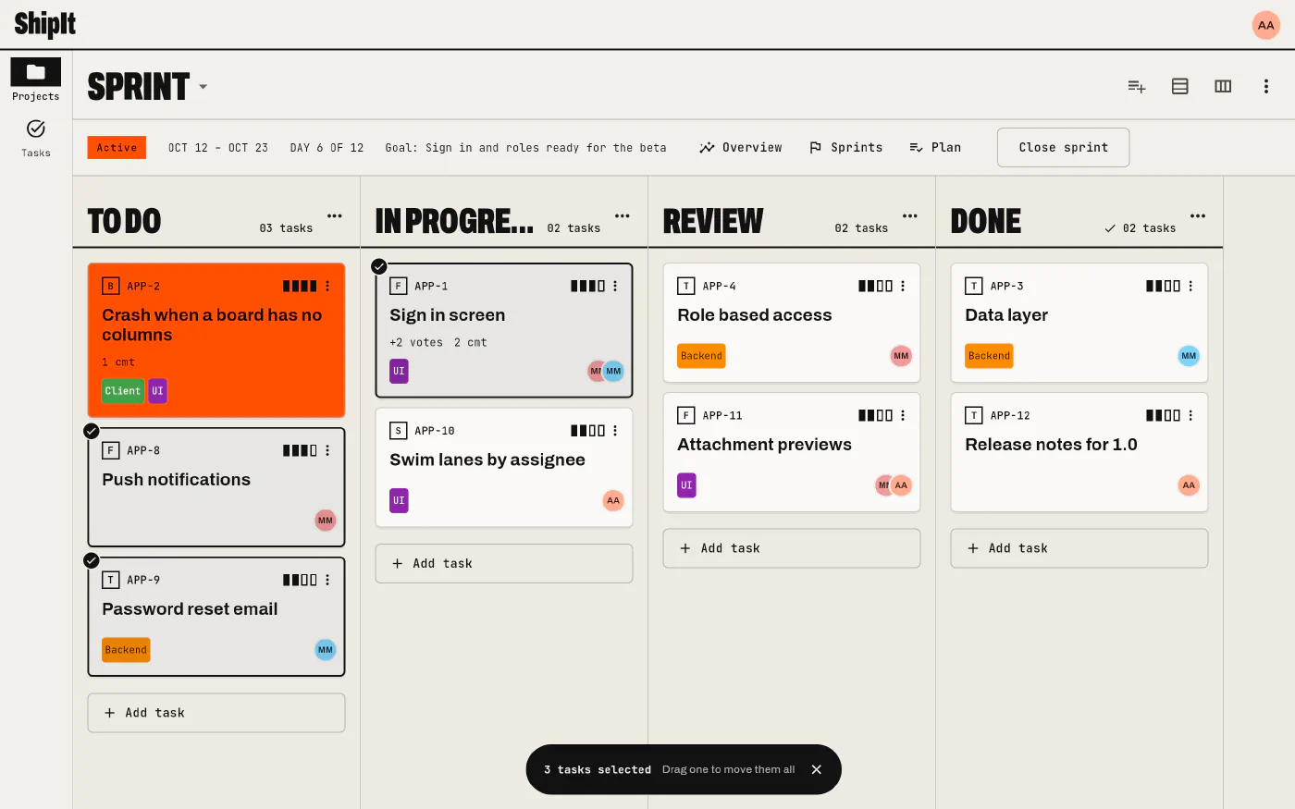Open the Data layer task title
The image size is (1295, 809).
1006,315
